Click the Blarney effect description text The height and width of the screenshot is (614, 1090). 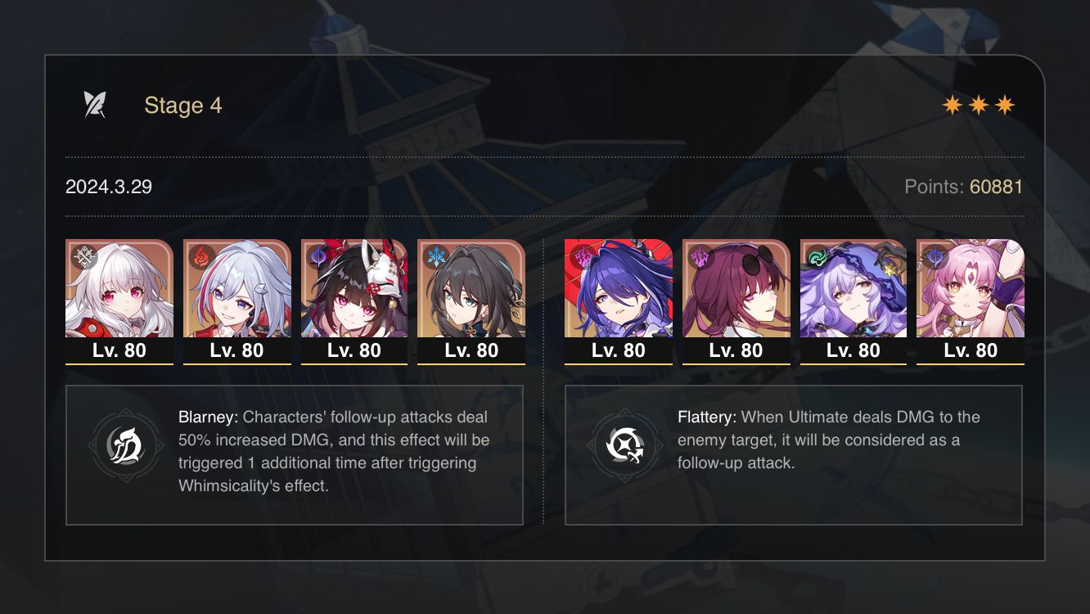pyautogui.click(x=334, y=451)
